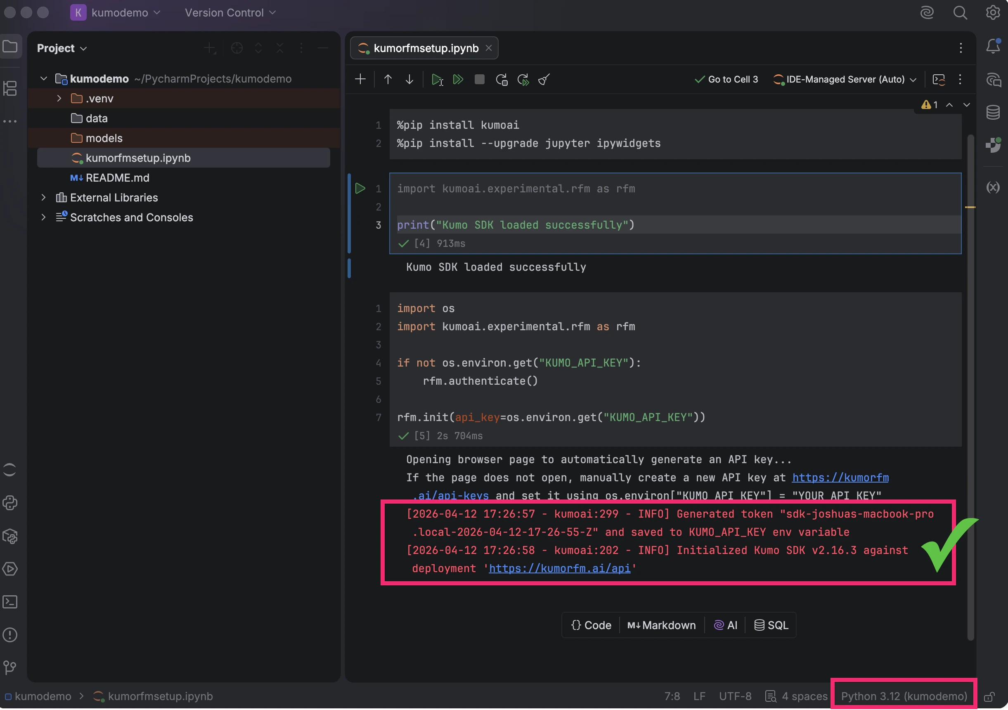The width and height of the screenshot is (1008, 710).
Task: Toggle the file read-only lock icon
Action: [989, 696]
